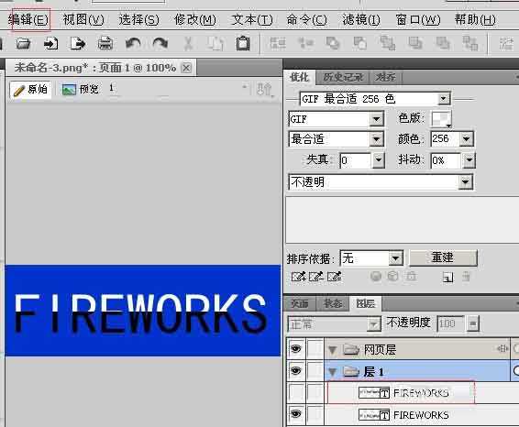519x427 pixels.
Task: Open the GIF export format dropdown
Action: [x=376, y=119]
